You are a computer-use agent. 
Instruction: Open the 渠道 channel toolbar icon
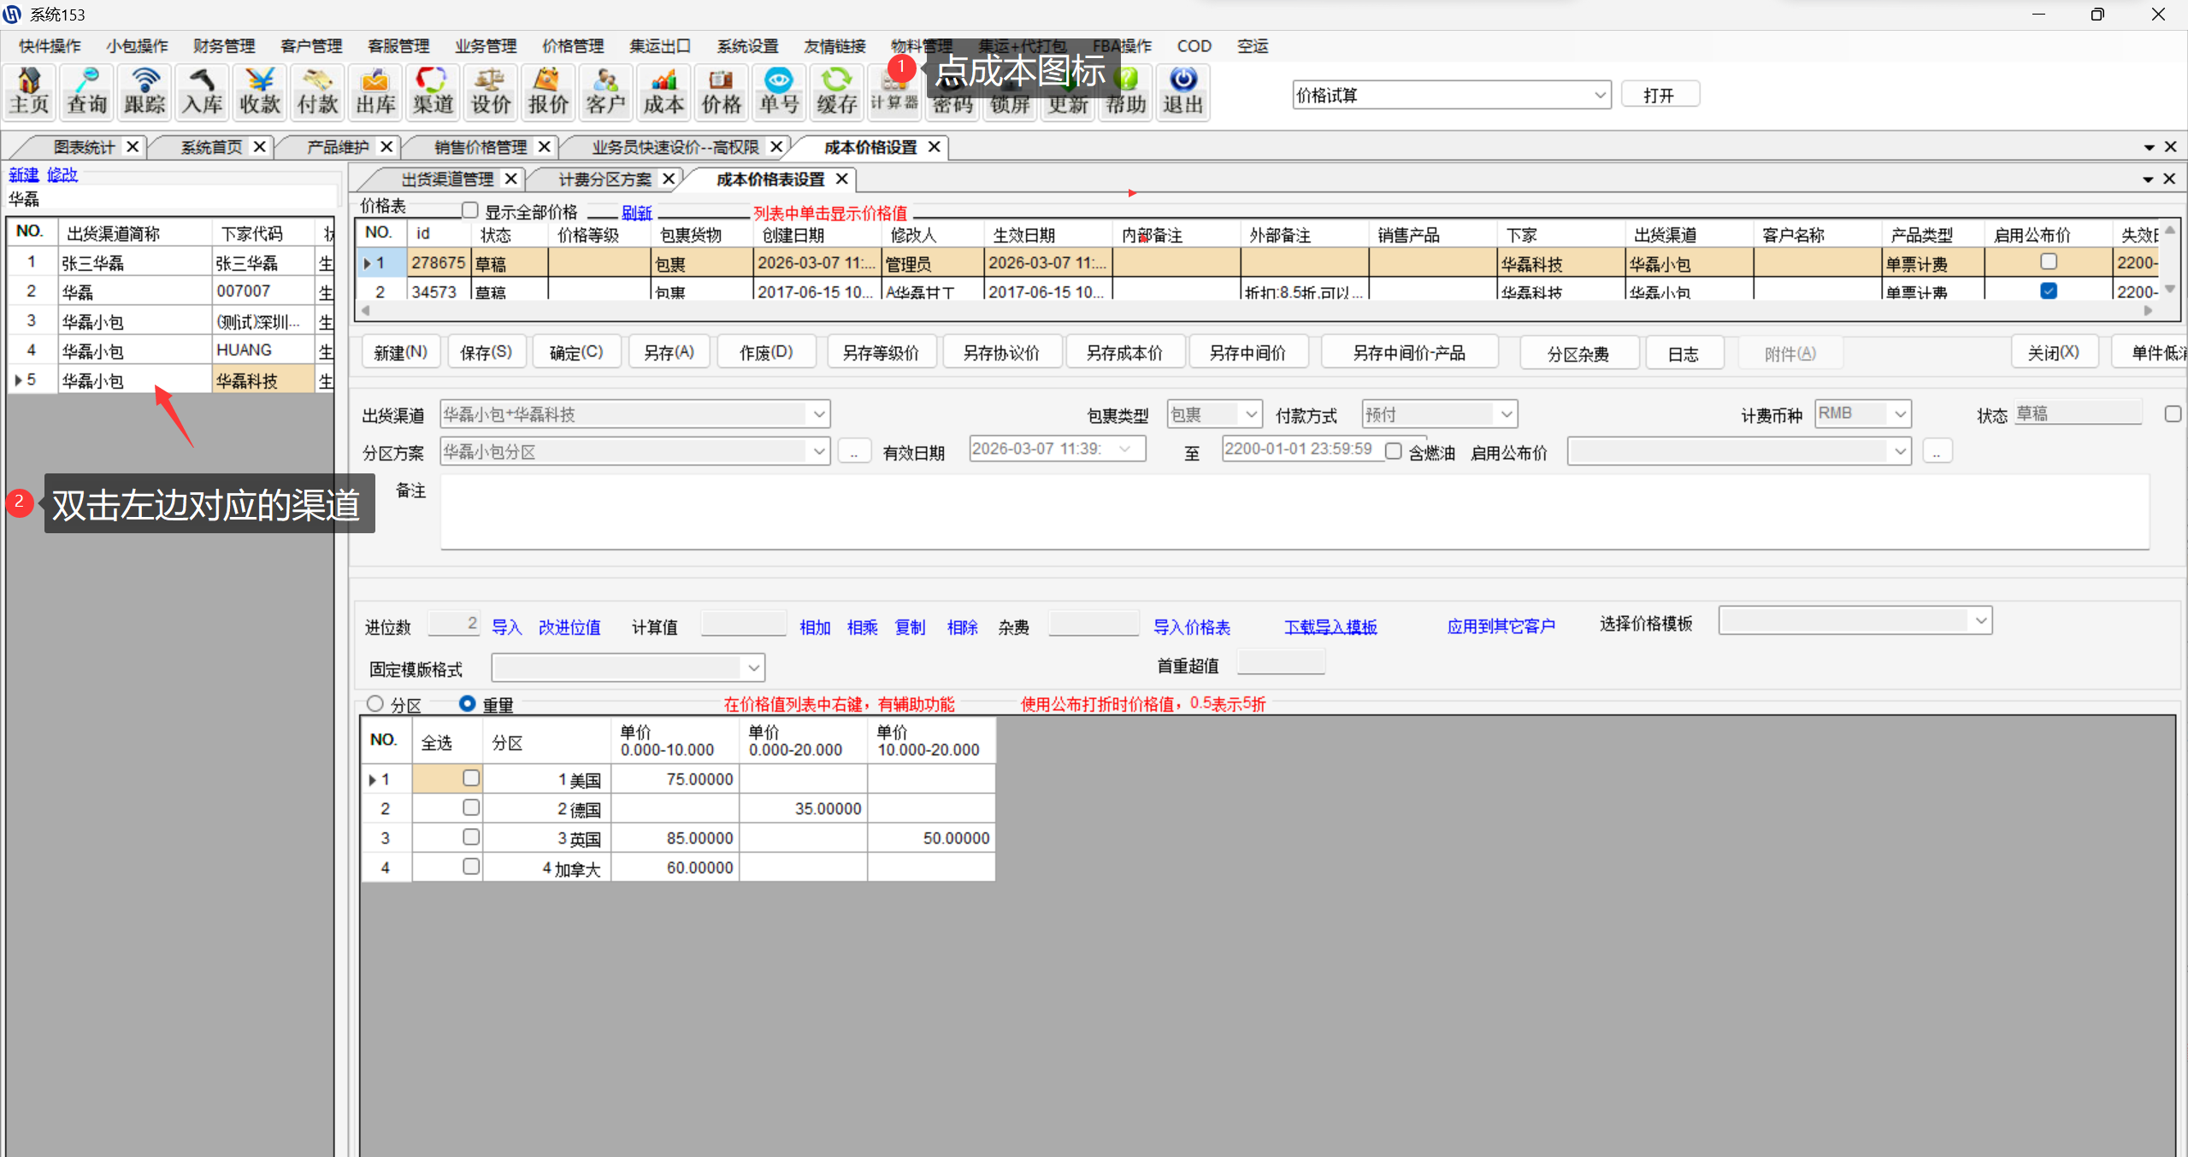tap(433, 91)
